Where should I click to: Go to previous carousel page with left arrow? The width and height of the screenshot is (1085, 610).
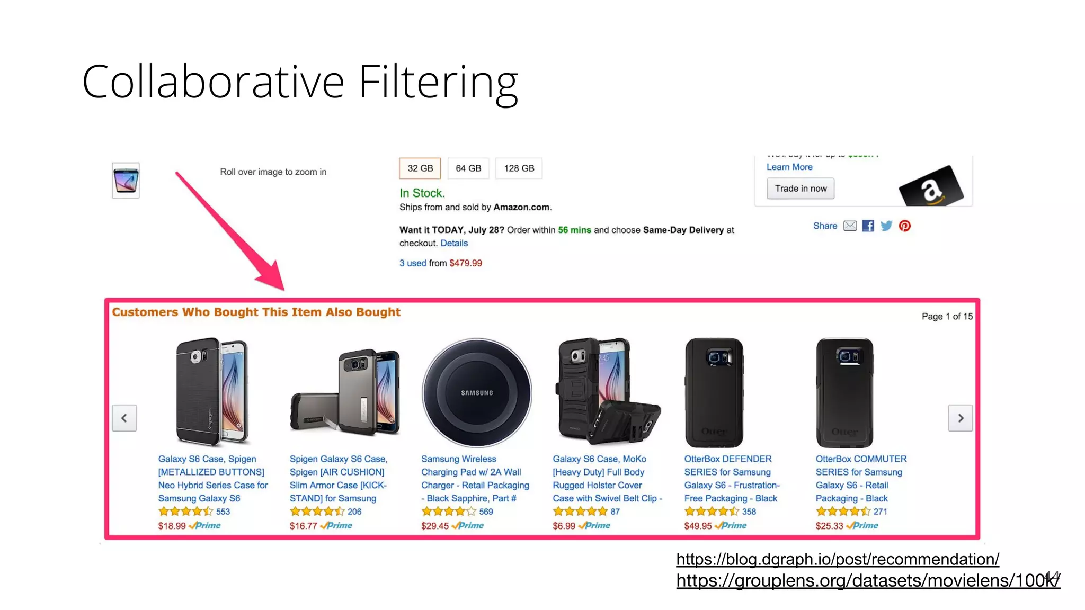coord(124,418)
